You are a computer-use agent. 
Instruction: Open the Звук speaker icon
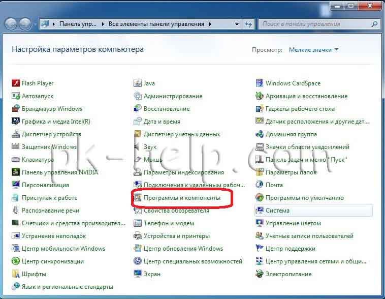point(137,146)
